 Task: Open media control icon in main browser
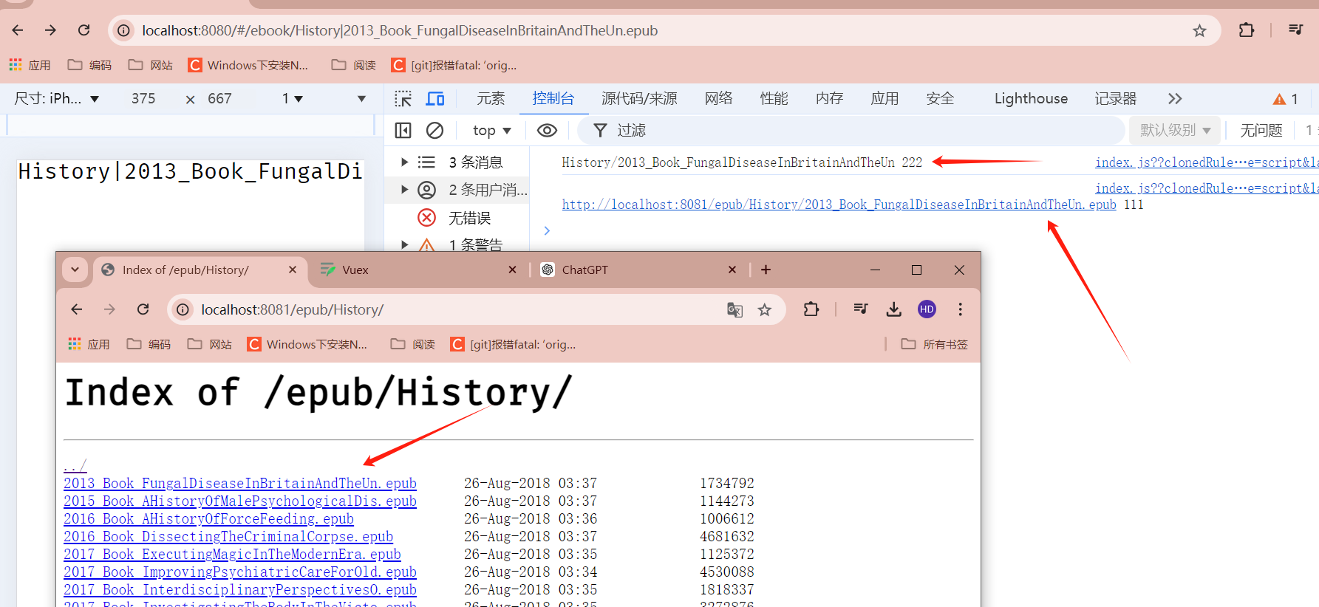tap(1296, 30)
